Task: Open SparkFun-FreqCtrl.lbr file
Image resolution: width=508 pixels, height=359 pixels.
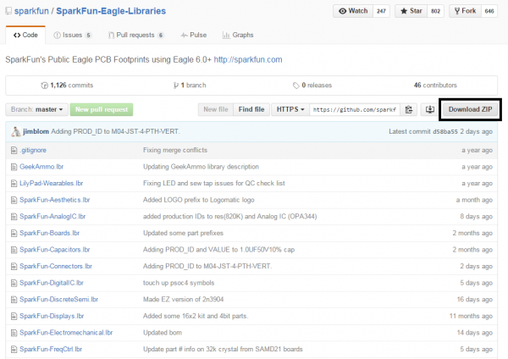Action: 51,350
